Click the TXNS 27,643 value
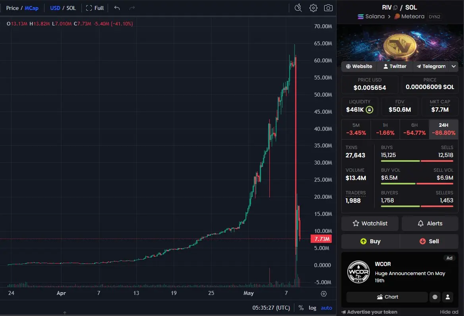Viewport: 464px width, 316px height. [x=355, y=155]
